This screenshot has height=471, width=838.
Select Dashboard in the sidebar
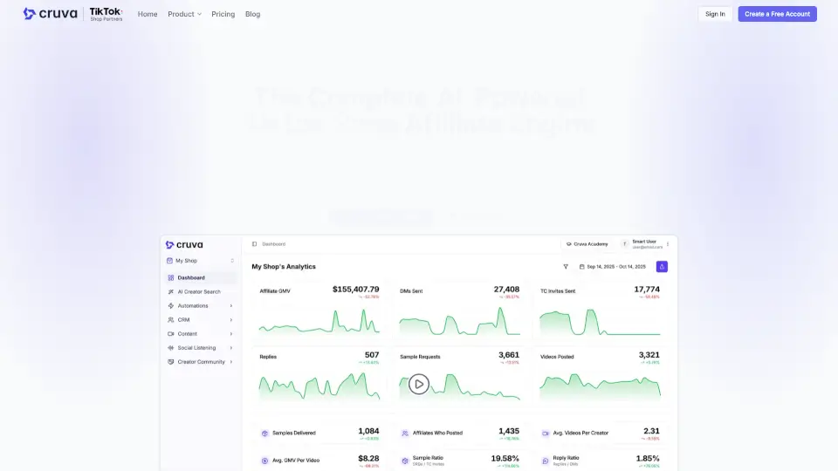tap(191, 277)
